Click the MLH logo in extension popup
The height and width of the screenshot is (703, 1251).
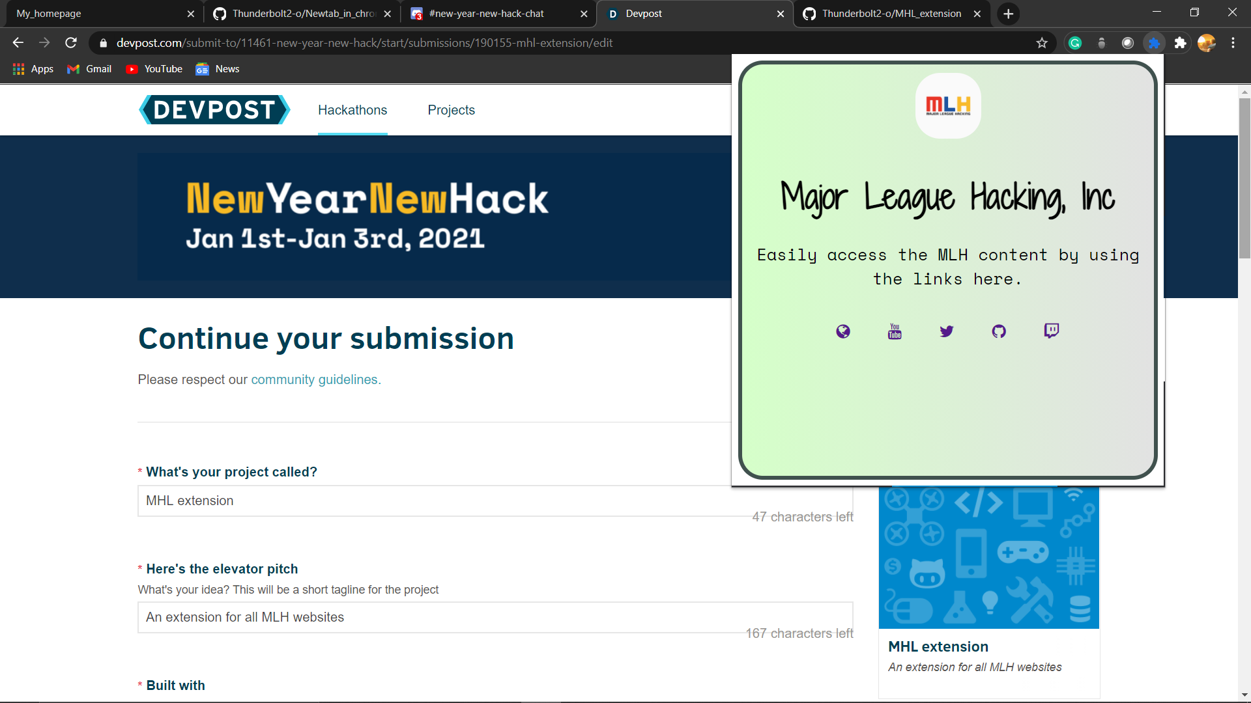(948, 105)
